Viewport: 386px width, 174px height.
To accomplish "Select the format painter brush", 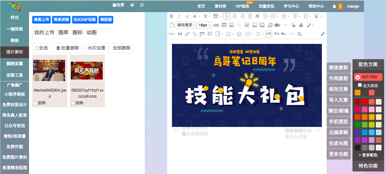I will 301,25.
